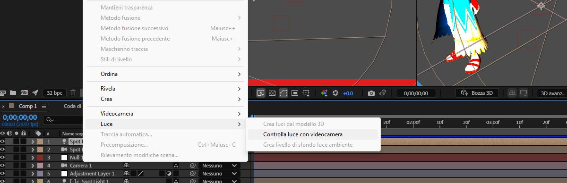567x183 pixels.
Task: Choose Controlla luce con videocamera
Action: tap(313, 134)
